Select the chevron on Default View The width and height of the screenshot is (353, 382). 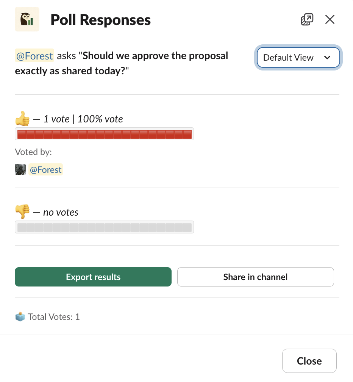tap(328, 58)
